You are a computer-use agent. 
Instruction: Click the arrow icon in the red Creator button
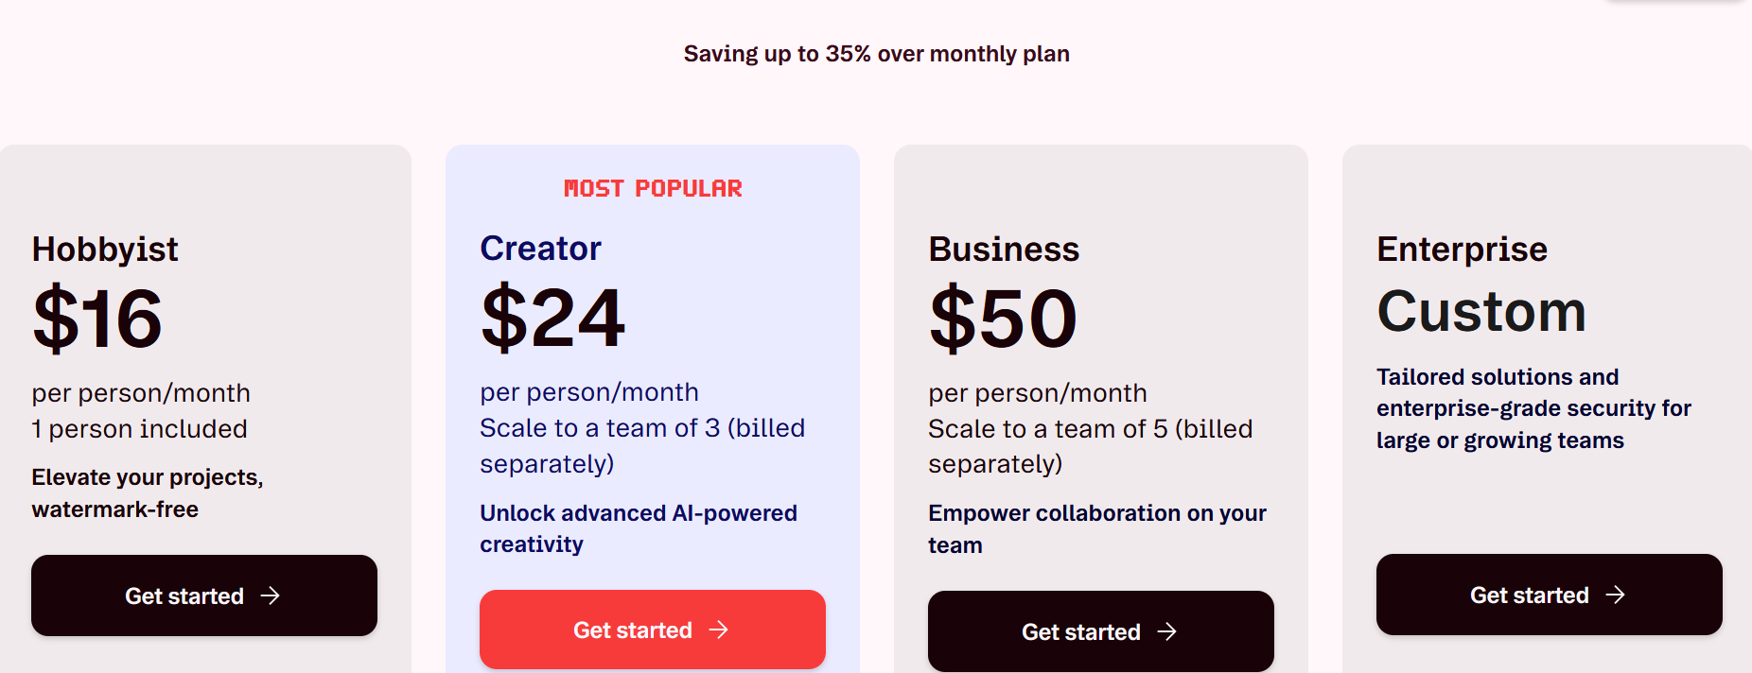[x=719, y=630]
